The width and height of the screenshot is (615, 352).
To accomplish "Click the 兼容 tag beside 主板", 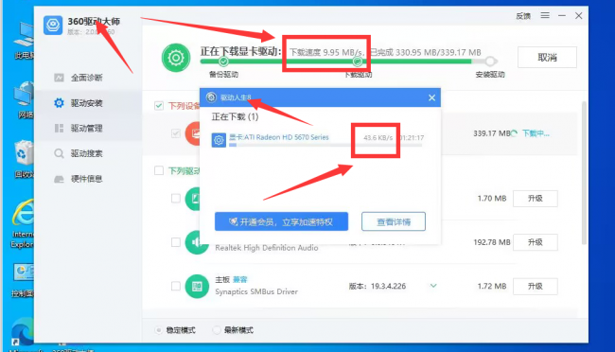I will (x=240, y=279).
